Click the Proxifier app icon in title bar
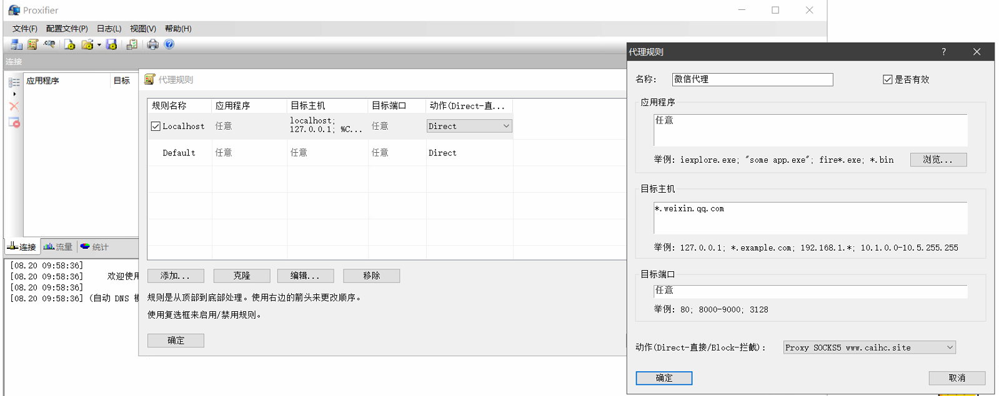 pos(14,10)
